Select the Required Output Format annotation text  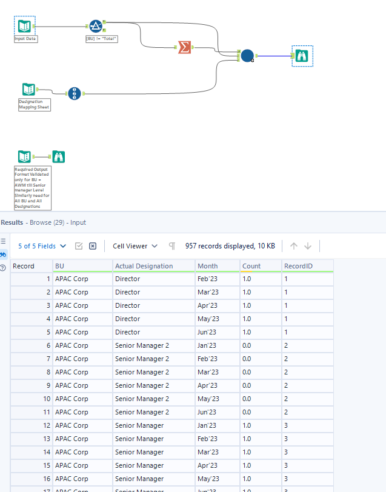33,188
